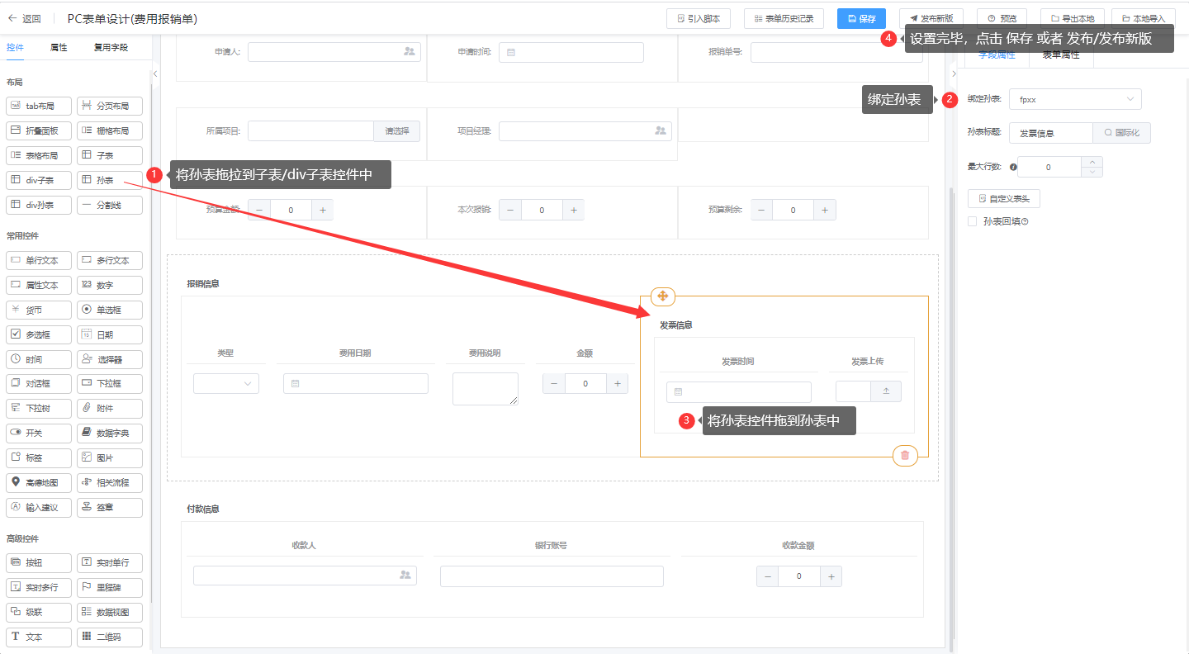Choose the 数字 number control

pyautogui.click(x=110, y=285)
